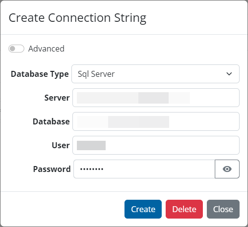Click the Database Type field label

click(x=40, y=74)
